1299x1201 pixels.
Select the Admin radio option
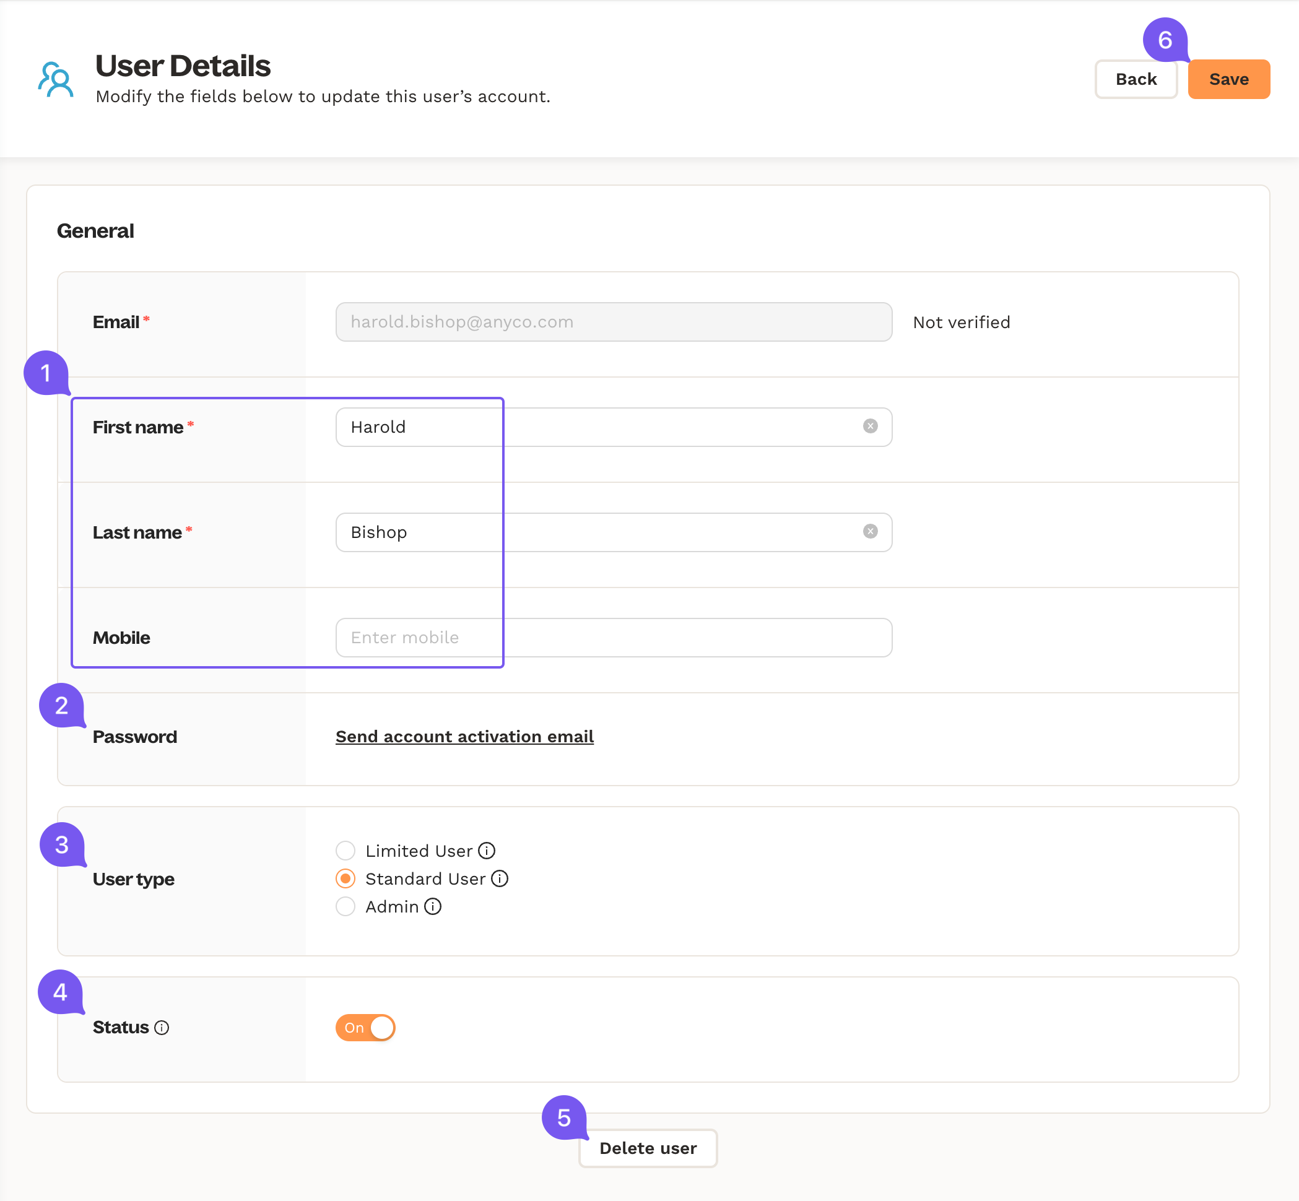coord(345,906)
